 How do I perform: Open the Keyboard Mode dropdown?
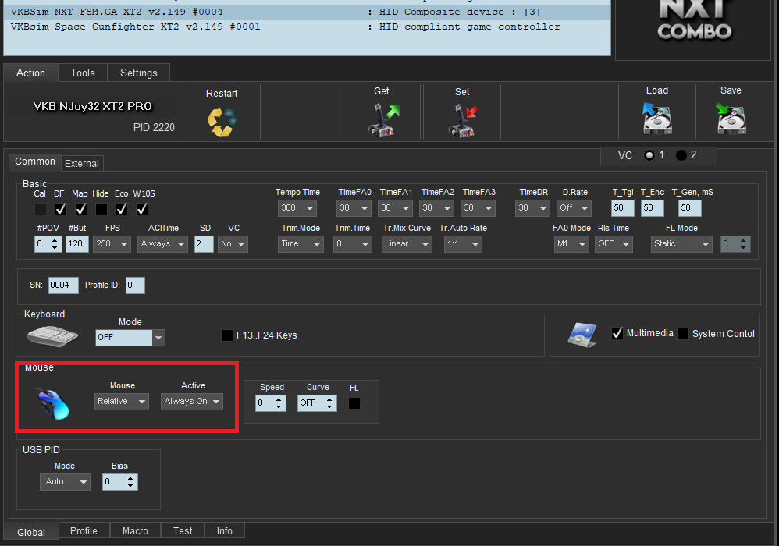(130, 338)
